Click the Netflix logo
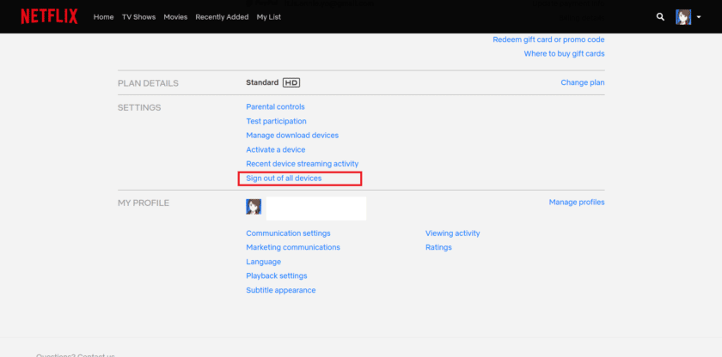This screenshot has width=722, height=357. click(x=49, y=16)
